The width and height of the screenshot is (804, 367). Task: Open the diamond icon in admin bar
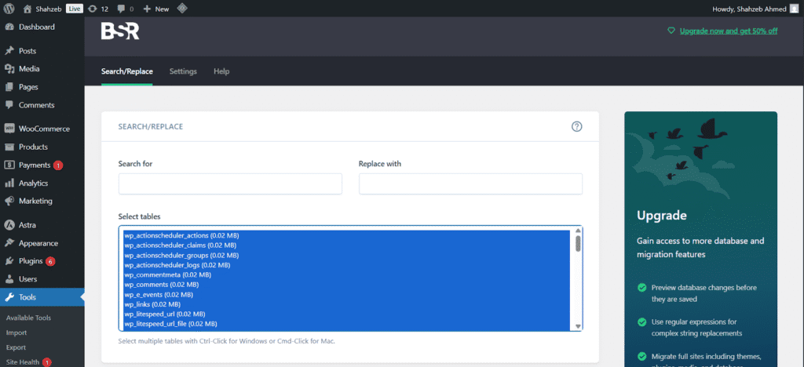coord(181,9)
